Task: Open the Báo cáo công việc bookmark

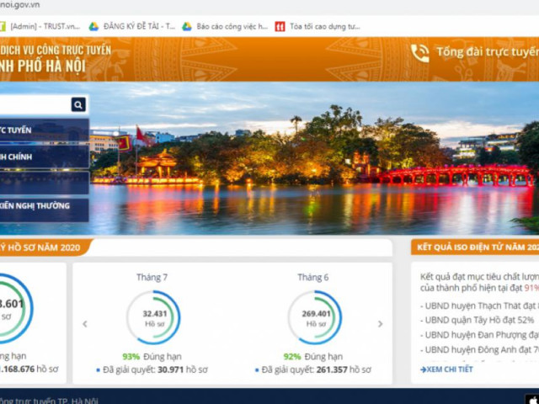Action: 225,26
